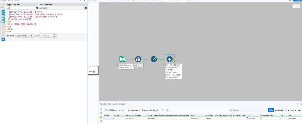302x124 pixels.
Task: Open the saved expressions folder icon
Action: point(3,18)
